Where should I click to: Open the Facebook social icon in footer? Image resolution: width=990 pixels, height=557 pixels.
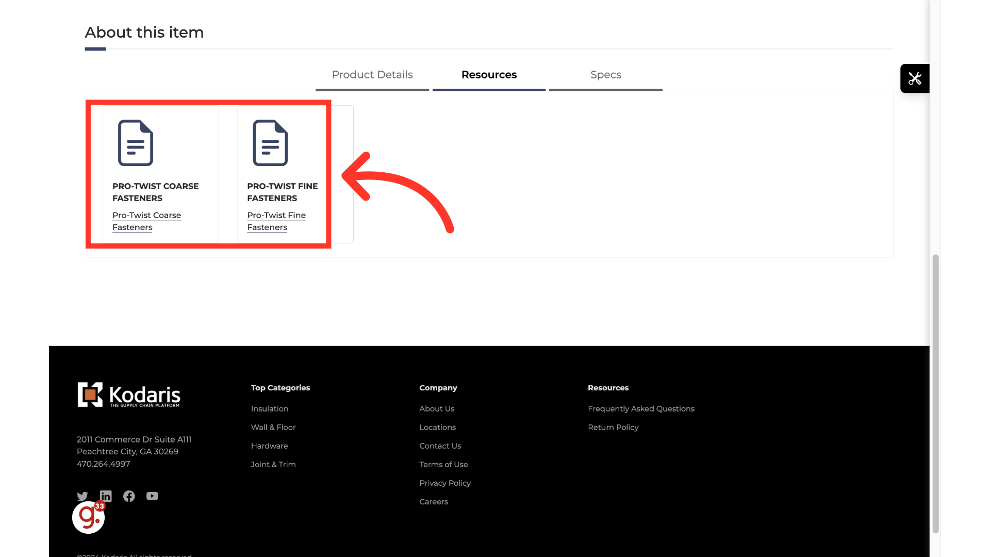[129, 496]
